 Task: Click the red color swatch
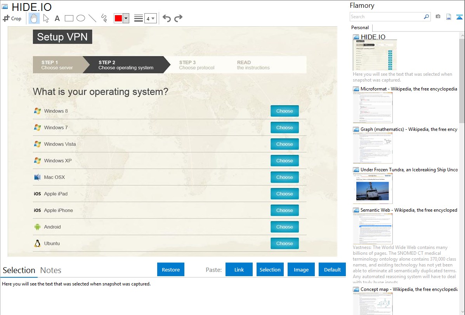[x=118, y=18]
